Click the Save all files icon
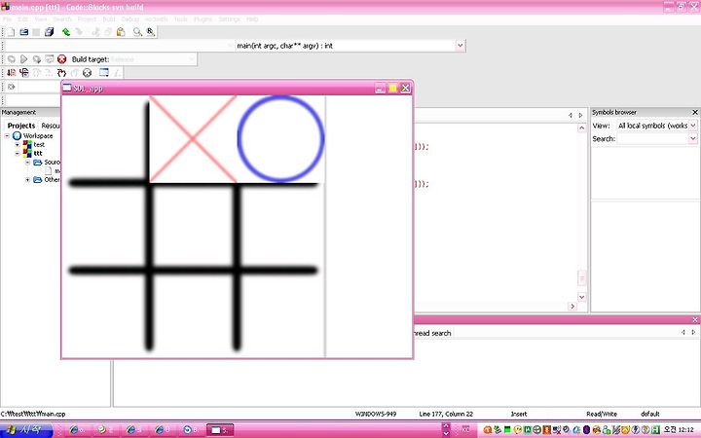Image resolution: width=701 pixels, height=438 pixels. [x=50, y=32]
